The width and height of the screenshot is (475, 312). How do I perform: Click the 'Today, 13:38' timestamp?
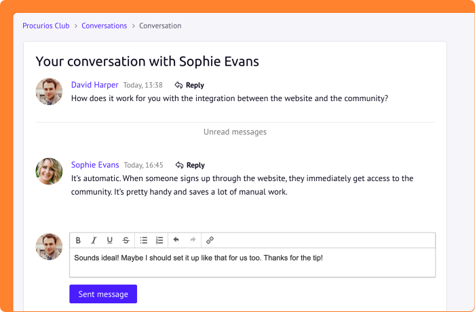[142, 85]
